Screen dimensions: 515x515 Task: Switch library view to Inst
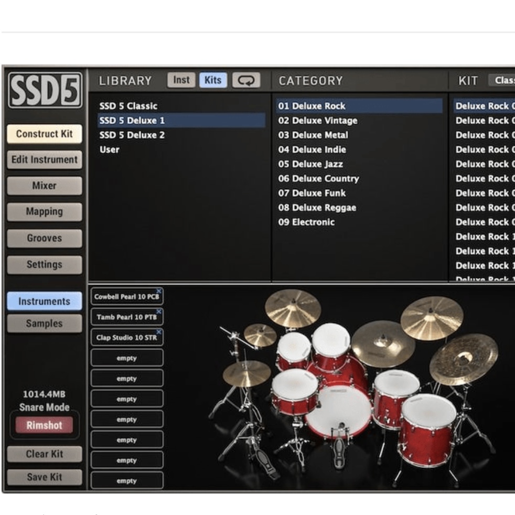pos(181,80)
